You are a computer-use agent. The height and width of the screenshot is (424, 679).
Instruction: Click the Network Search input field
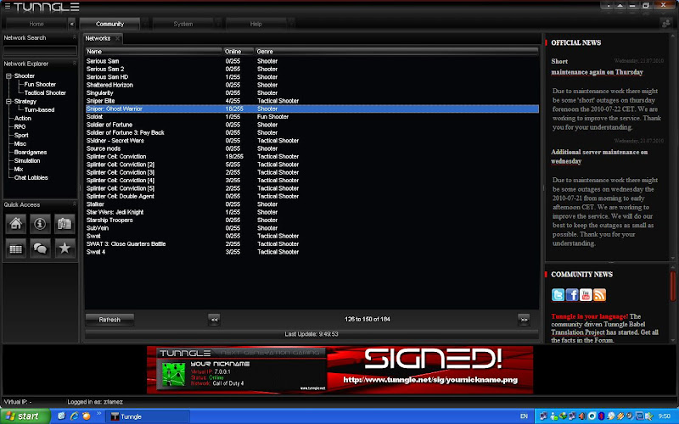point(40,51)
